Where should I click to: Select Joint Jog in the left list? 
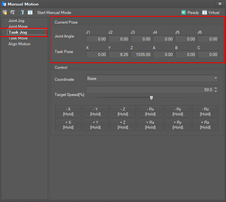pos(16,21)
